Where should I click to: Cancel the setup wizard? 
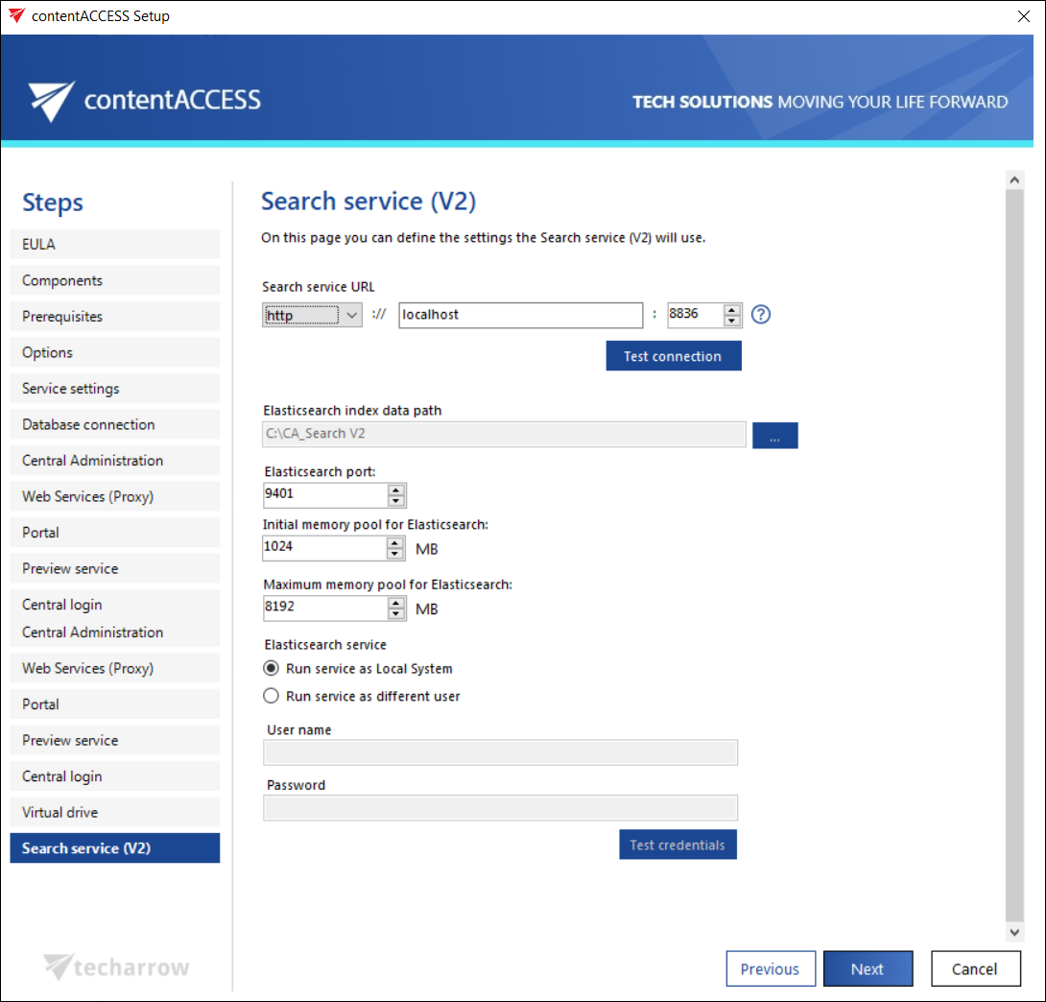coord(974,969)
